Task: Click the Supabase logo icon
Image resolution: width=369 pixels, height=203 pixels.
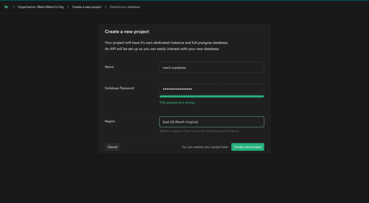Action: (6, 7)
